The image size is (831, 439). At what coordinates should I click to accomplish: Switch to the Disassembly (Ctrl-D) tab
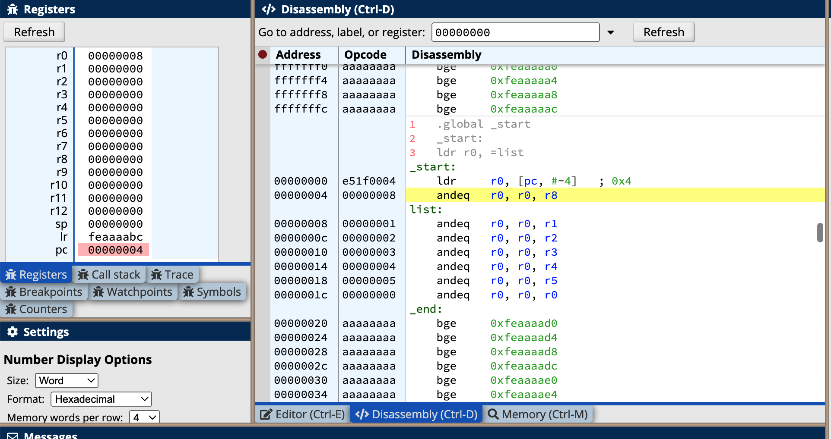[x=416, y=414]
